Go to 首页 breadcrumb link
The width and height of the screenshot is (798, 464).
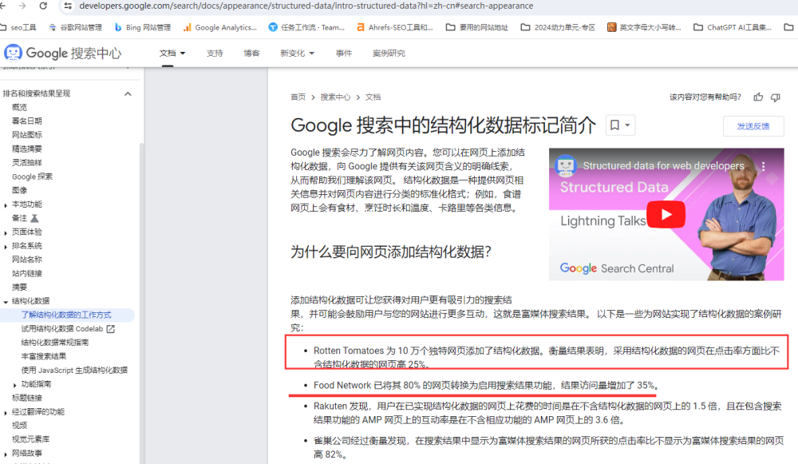(298, 97)
